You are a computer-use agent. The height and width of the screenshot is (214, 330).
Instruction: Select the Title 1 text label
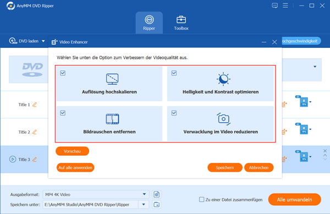pyautogui.click(x=24, y=105)
